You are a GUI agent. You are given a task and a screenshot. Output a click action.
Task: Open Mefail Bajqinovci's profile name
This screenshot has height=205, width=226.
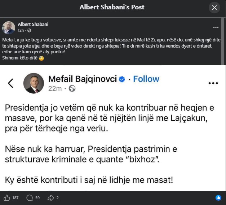click(x=83, y=79)
